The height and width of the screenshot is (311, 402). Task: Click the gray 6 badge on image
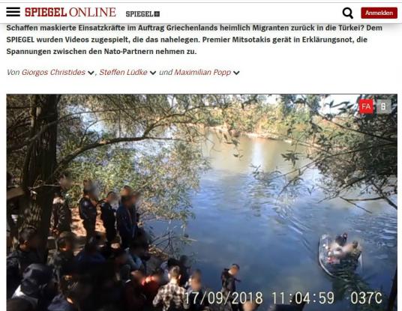pos(384,106)
